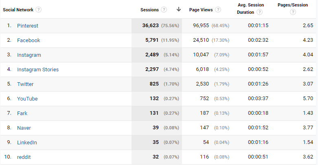Select the Fark network link
The width and height of the screenshot is (318, 165).
pos(22,113)
